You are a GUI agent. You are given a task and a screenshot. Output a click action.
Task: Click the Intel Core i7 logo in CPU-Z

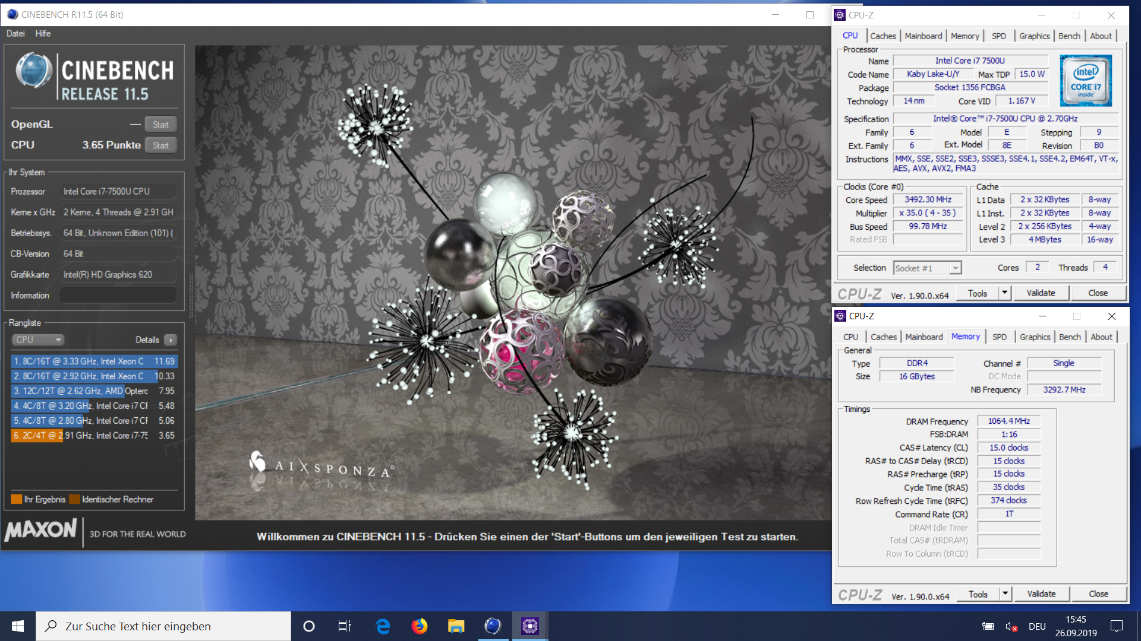[x=1086, y=80]
